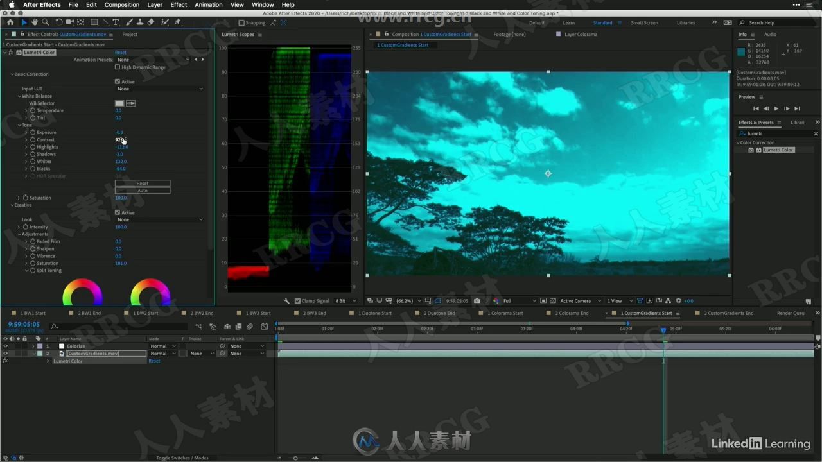The width and height of the screenshot is (822, 462).
Task: Click the Tone Auto button
Action: point(143,191)
